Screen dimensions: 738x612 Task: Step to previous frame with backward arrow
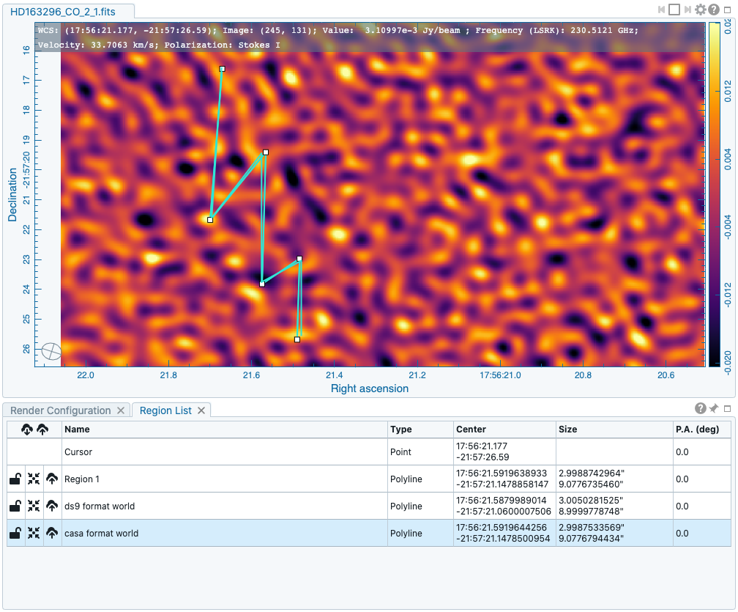point(661,10)
